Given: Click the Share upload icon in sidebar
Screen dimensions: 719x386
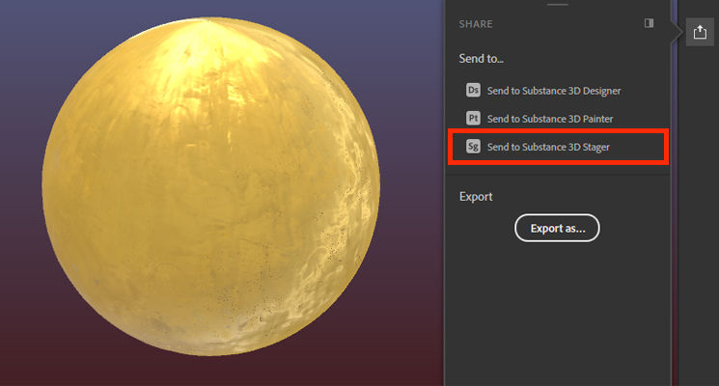Looking at the screenshot, I should tap(700, 32).
